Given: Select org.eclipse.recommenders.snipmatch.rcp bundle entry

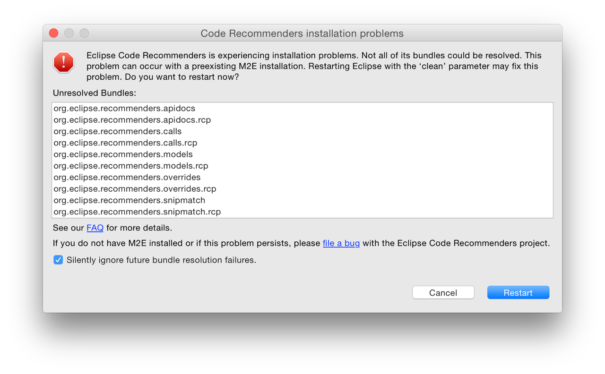Looking at the screenshot, I should click(302, 212).
